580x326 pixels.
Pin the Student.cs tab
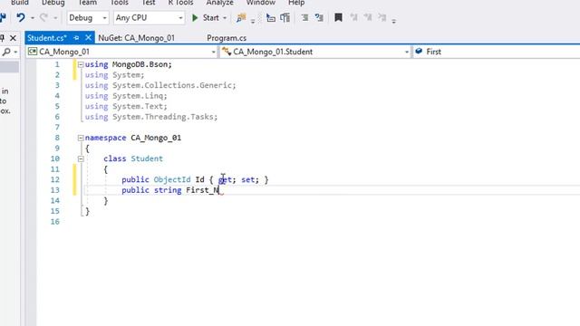76,38
